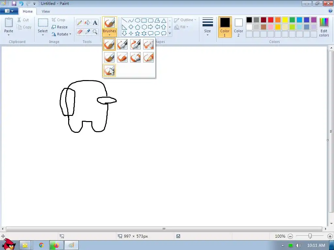
Task: Pick the pink color swatch
Action: (x=271, y=27)
